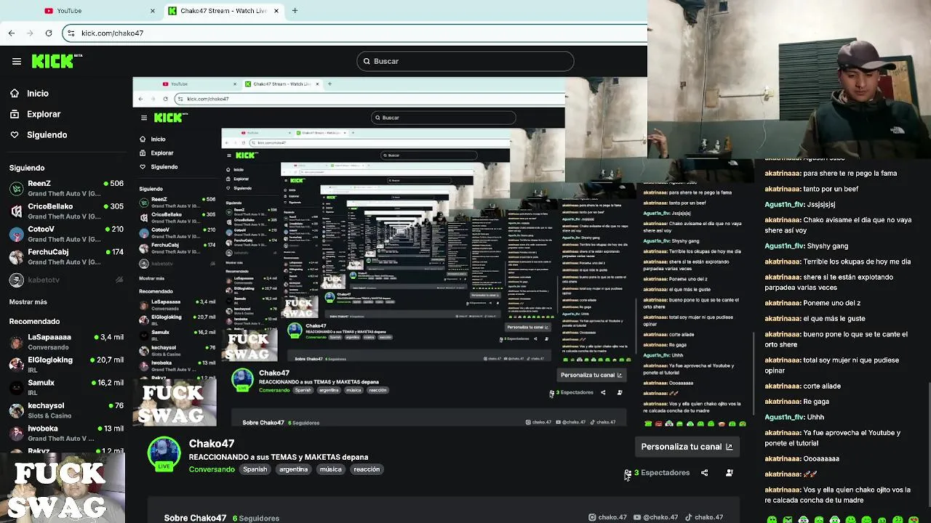Open Explorar in the outermost Kick sidebar
This screenshot has width=931, height=523.
coord(44,114)
